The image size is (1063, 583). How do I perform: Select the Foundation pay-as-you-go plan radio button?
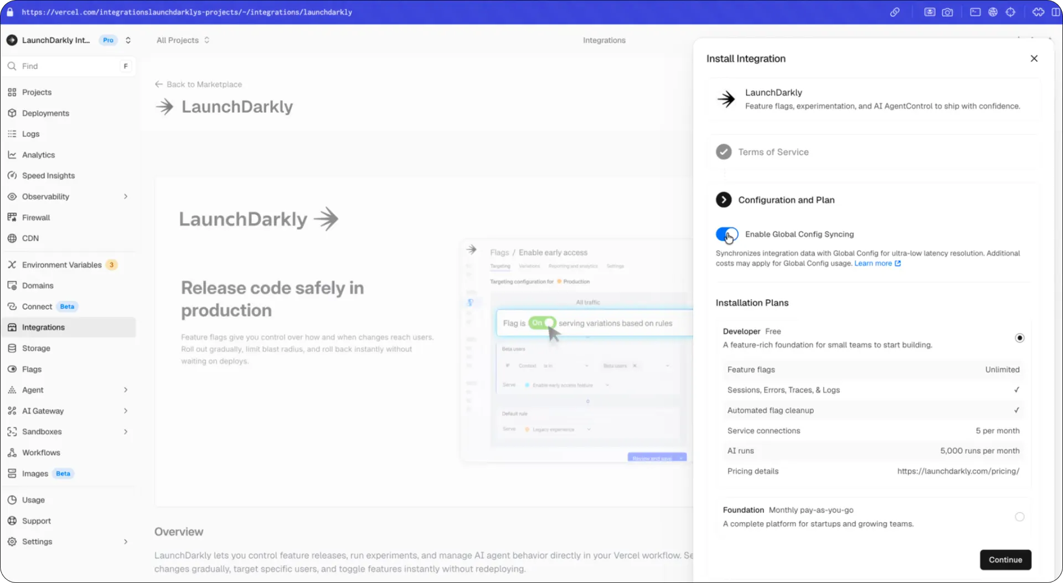click(x=1019, y=517)
